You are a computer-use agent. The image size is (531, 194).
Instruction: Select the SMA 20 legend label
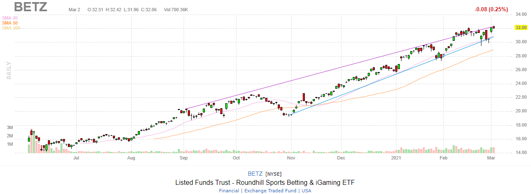[x=9, y=18]
